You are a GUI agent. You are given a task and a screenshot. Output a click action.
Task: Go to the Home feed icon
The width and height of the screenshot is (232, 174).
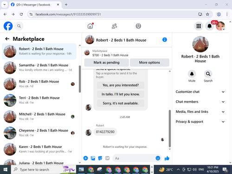click(90, 26)
